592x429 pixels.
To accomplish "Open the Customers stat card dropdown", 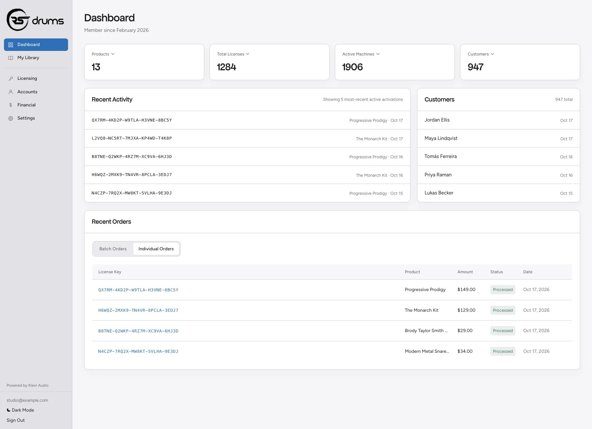I will [x=481, y=54].
